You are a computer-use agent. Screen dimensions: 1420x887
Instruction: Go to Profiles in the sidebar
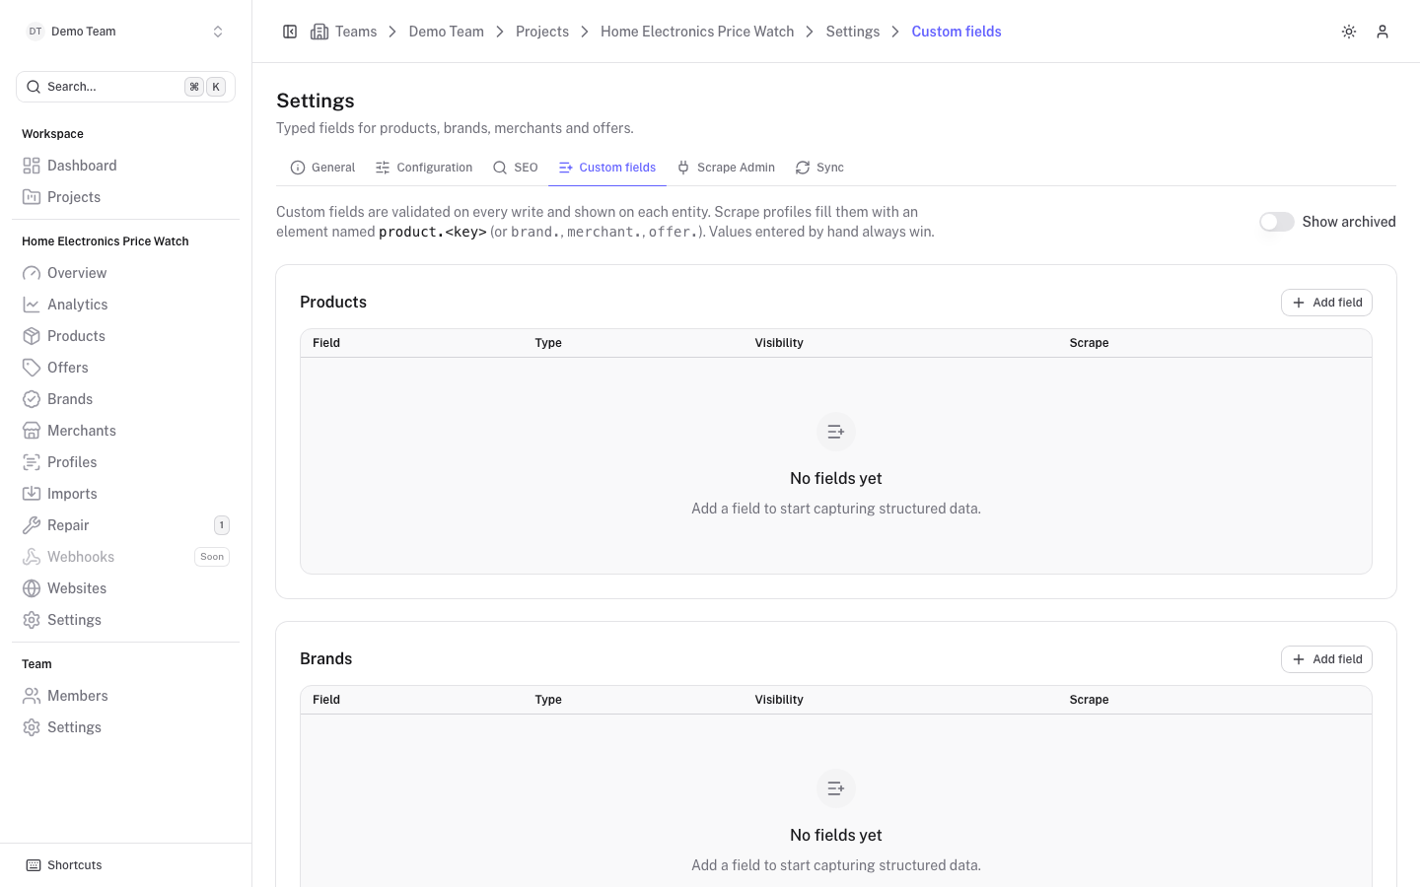pos(125,462)
